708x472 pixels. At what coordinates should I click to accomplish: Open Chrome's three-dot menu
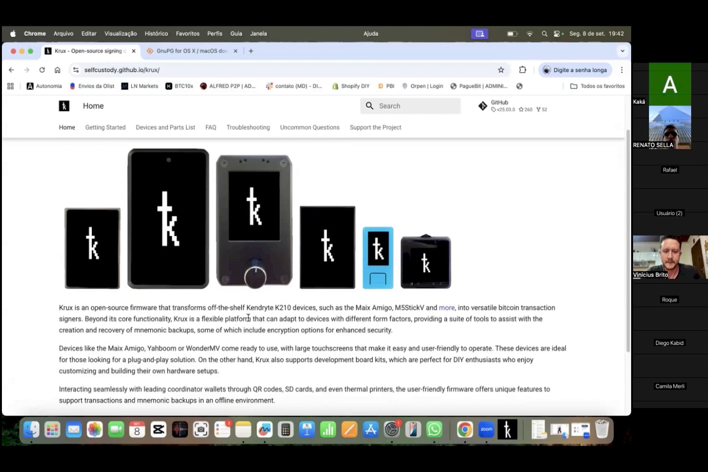[622, 70]
